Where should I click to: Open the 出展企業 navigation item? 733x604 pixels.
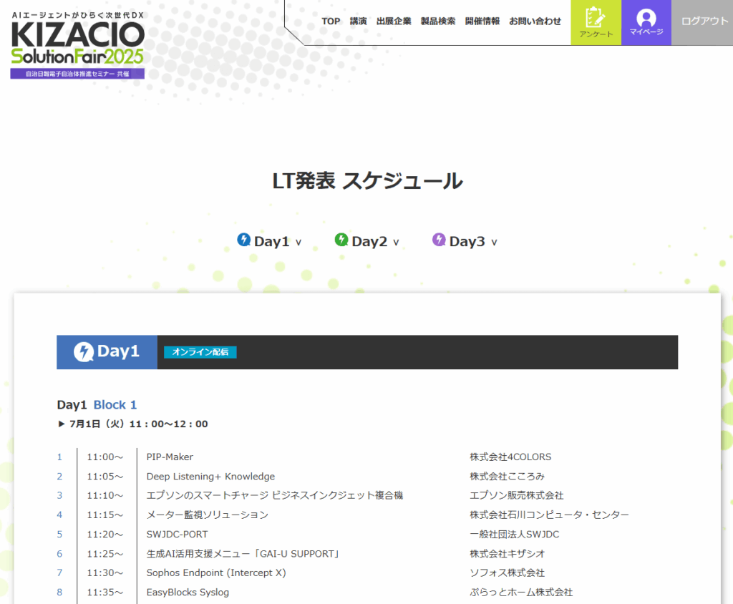[x=394, y=21]
